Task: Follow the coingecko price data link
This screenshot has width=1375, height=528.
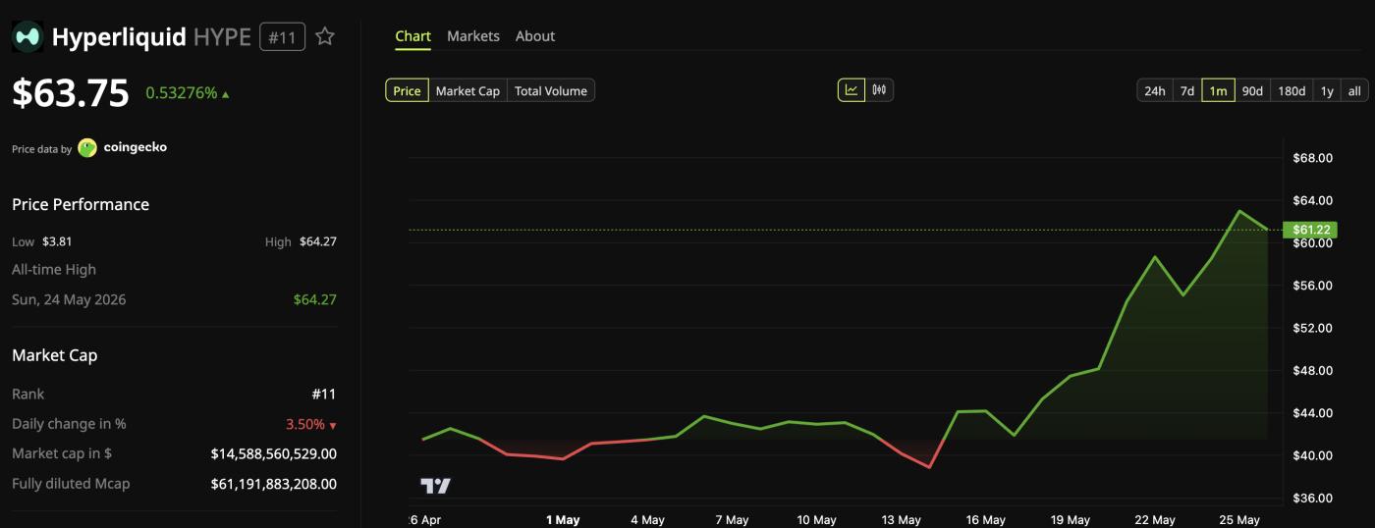Action: pyautogui.click(x=136, y=147)
